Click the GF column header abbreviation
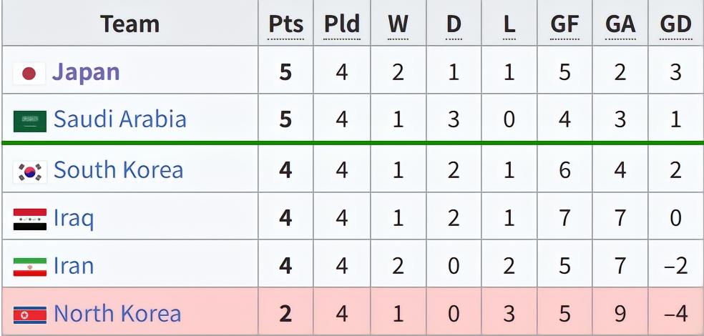This screenshot has width=704, height=336. coord(564,24)
